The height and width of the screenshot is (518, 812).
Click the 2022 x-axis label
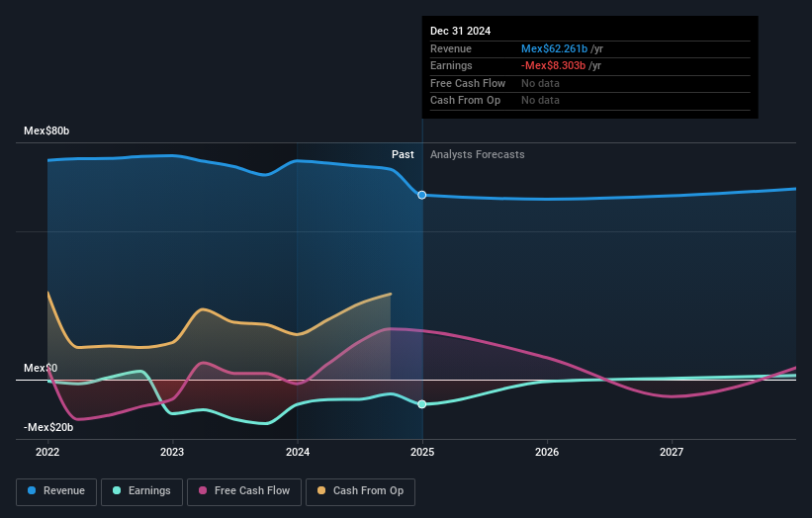[47, 453]
